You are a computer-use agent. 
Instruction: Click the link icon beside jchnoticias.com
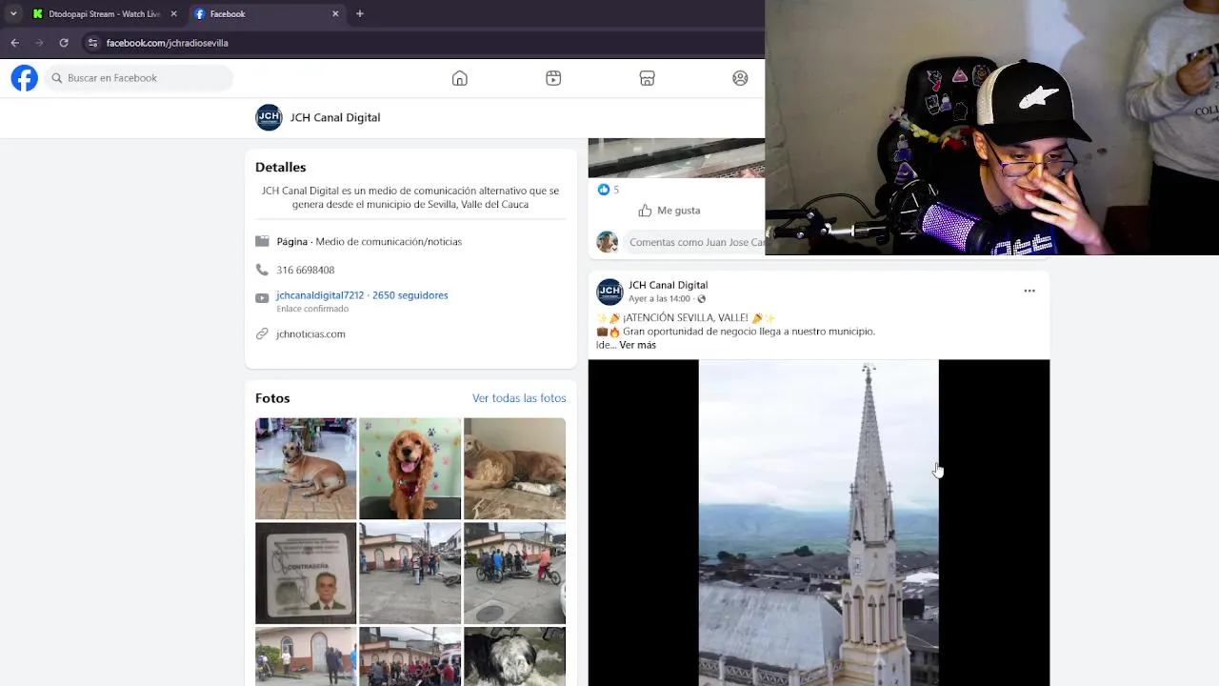(x=262, y=333)
